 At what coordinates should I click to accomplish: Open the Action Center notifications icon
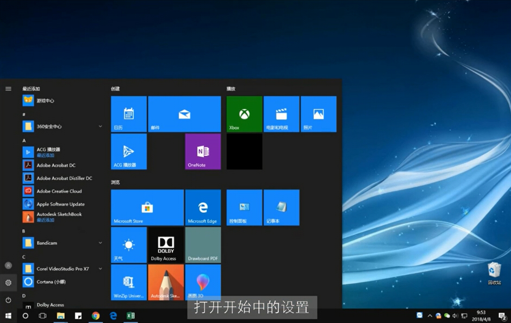tap(503, 315)
